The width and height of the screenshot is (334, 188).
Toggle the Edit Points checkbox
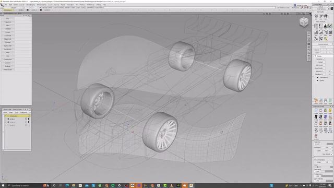point(324,65)
